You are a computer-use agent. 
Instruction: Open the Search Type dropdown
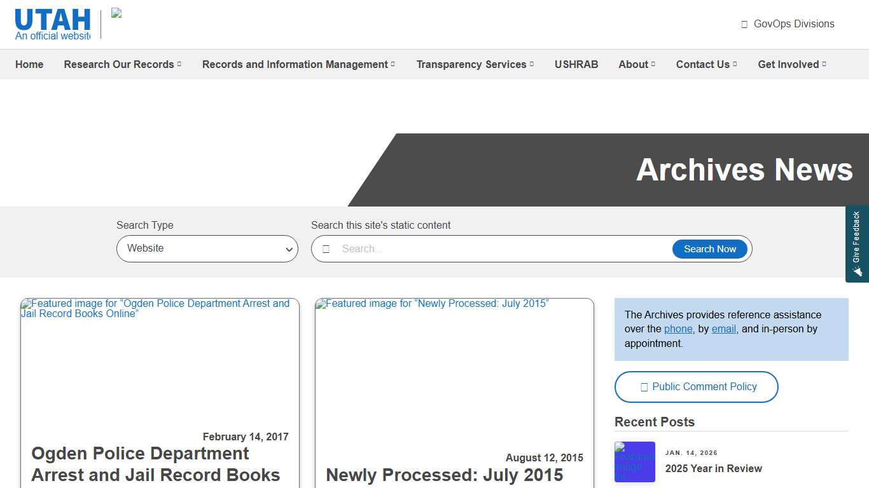[207, 248]
